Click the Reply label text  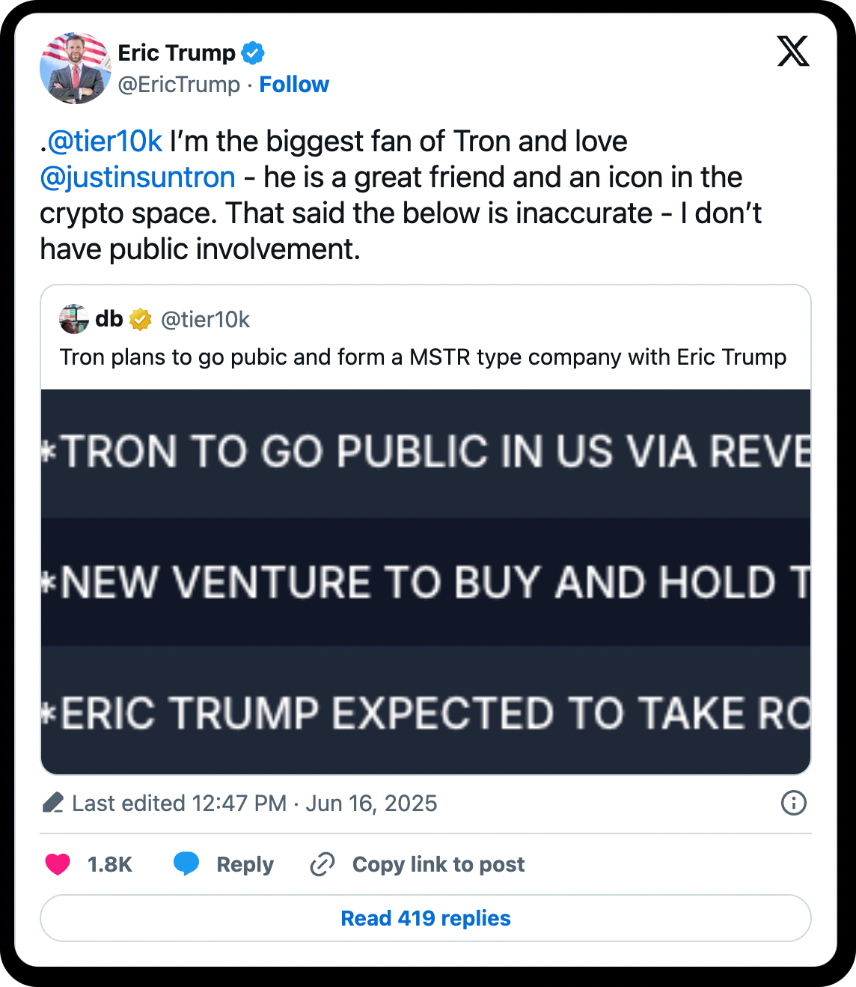(x=245, y=864)
